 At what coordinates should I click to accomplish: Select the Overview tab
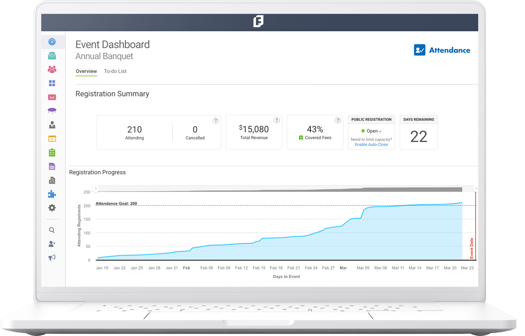click(x=86, y=71)
